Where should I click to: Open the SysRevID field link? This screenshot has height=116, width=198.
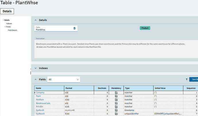click(40, 110)
